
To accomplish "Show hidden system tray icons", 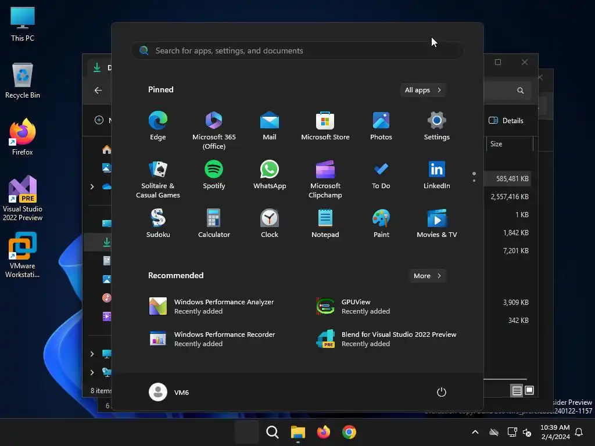I will click(x=475, y=432).
